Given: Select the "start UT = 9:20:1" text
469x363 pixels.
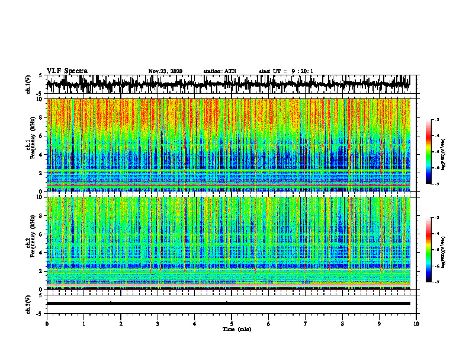Looking at the screenshot, I should click(286, 71).
